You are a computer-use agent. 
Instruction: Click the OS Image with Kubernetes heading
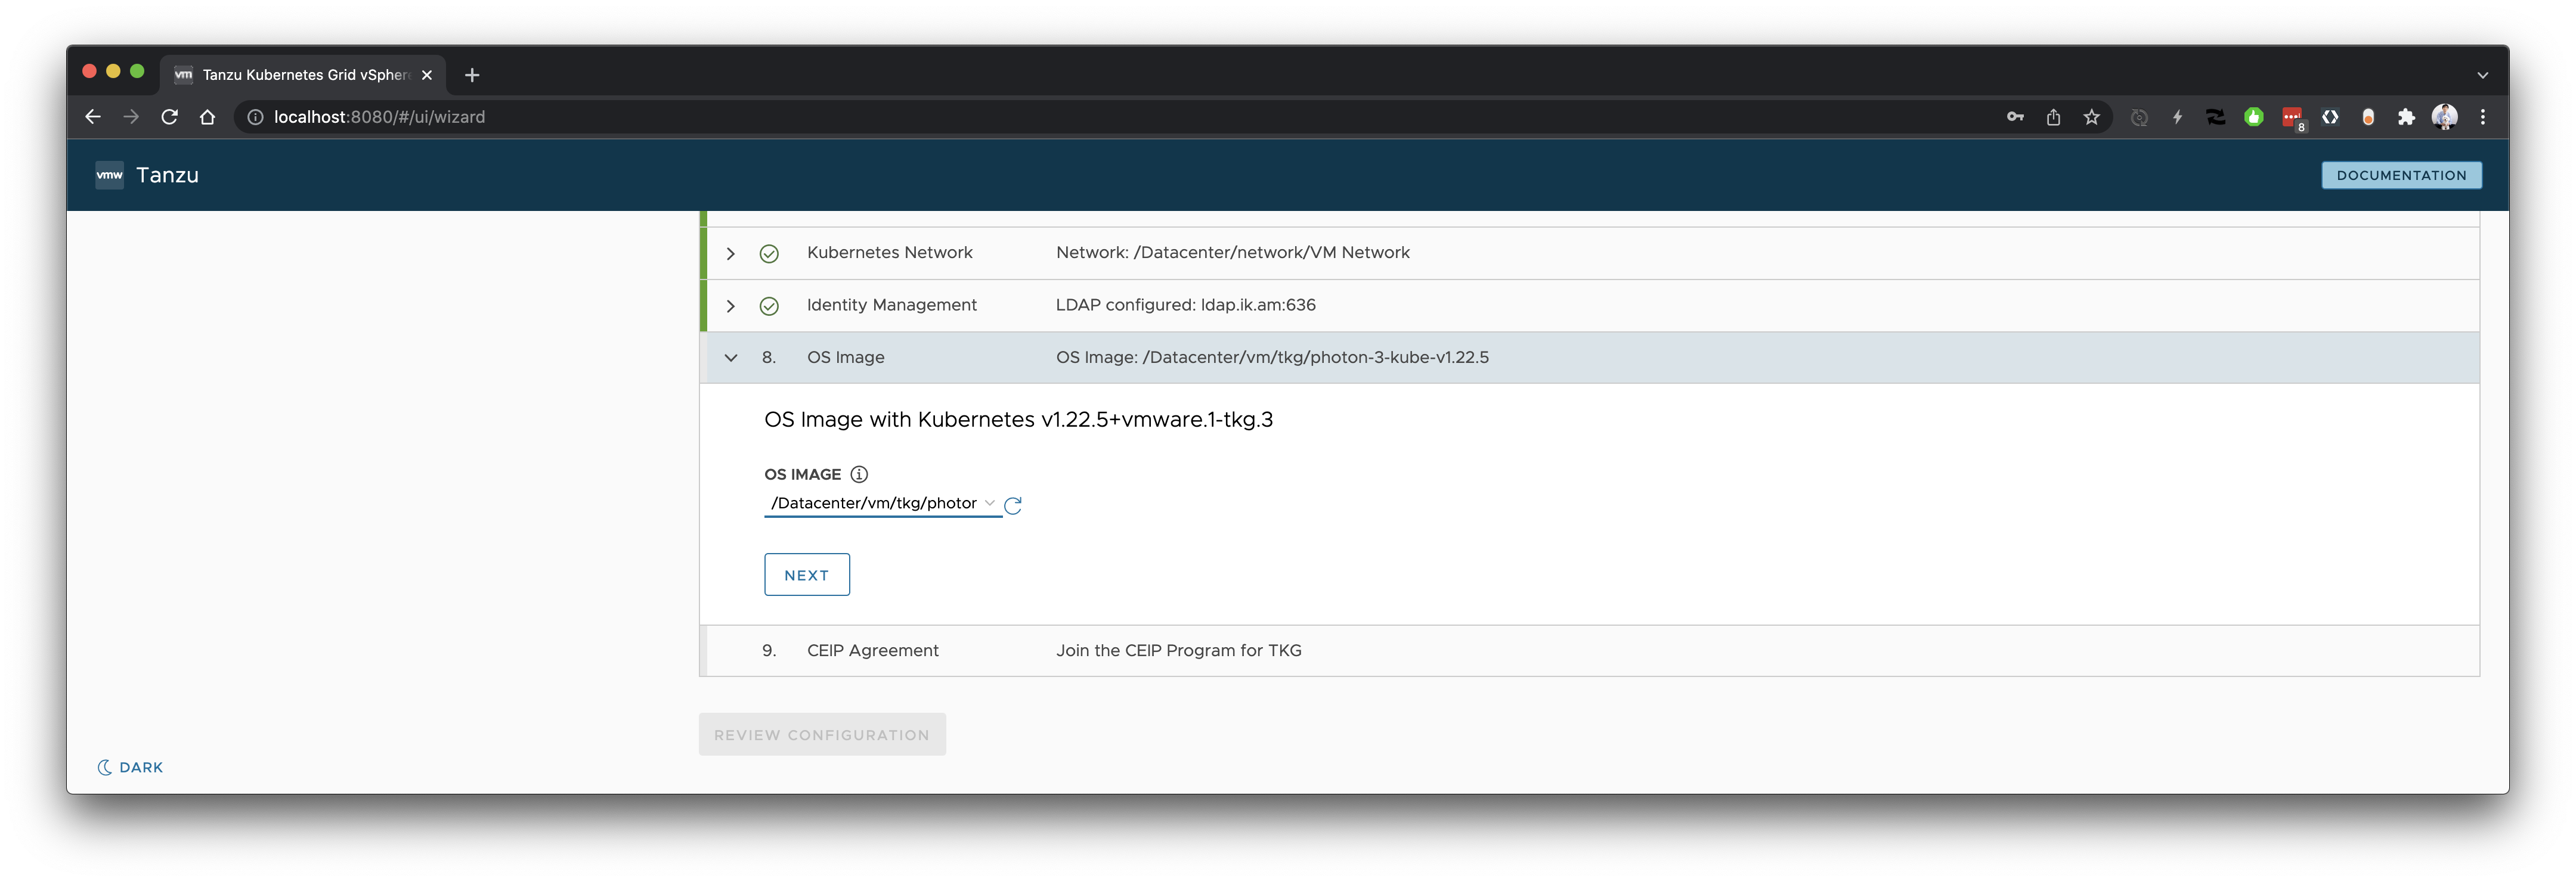[1018, 420]
